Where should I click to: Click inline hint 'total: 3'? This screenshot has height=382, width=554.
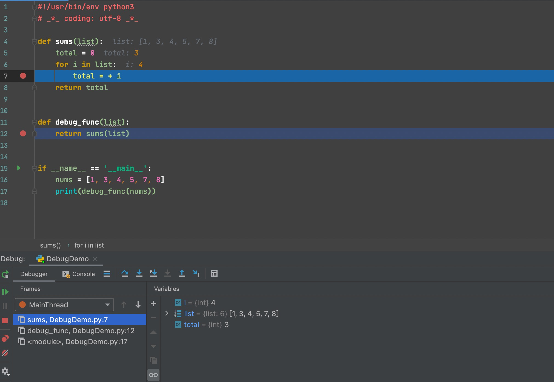[121, 53]
